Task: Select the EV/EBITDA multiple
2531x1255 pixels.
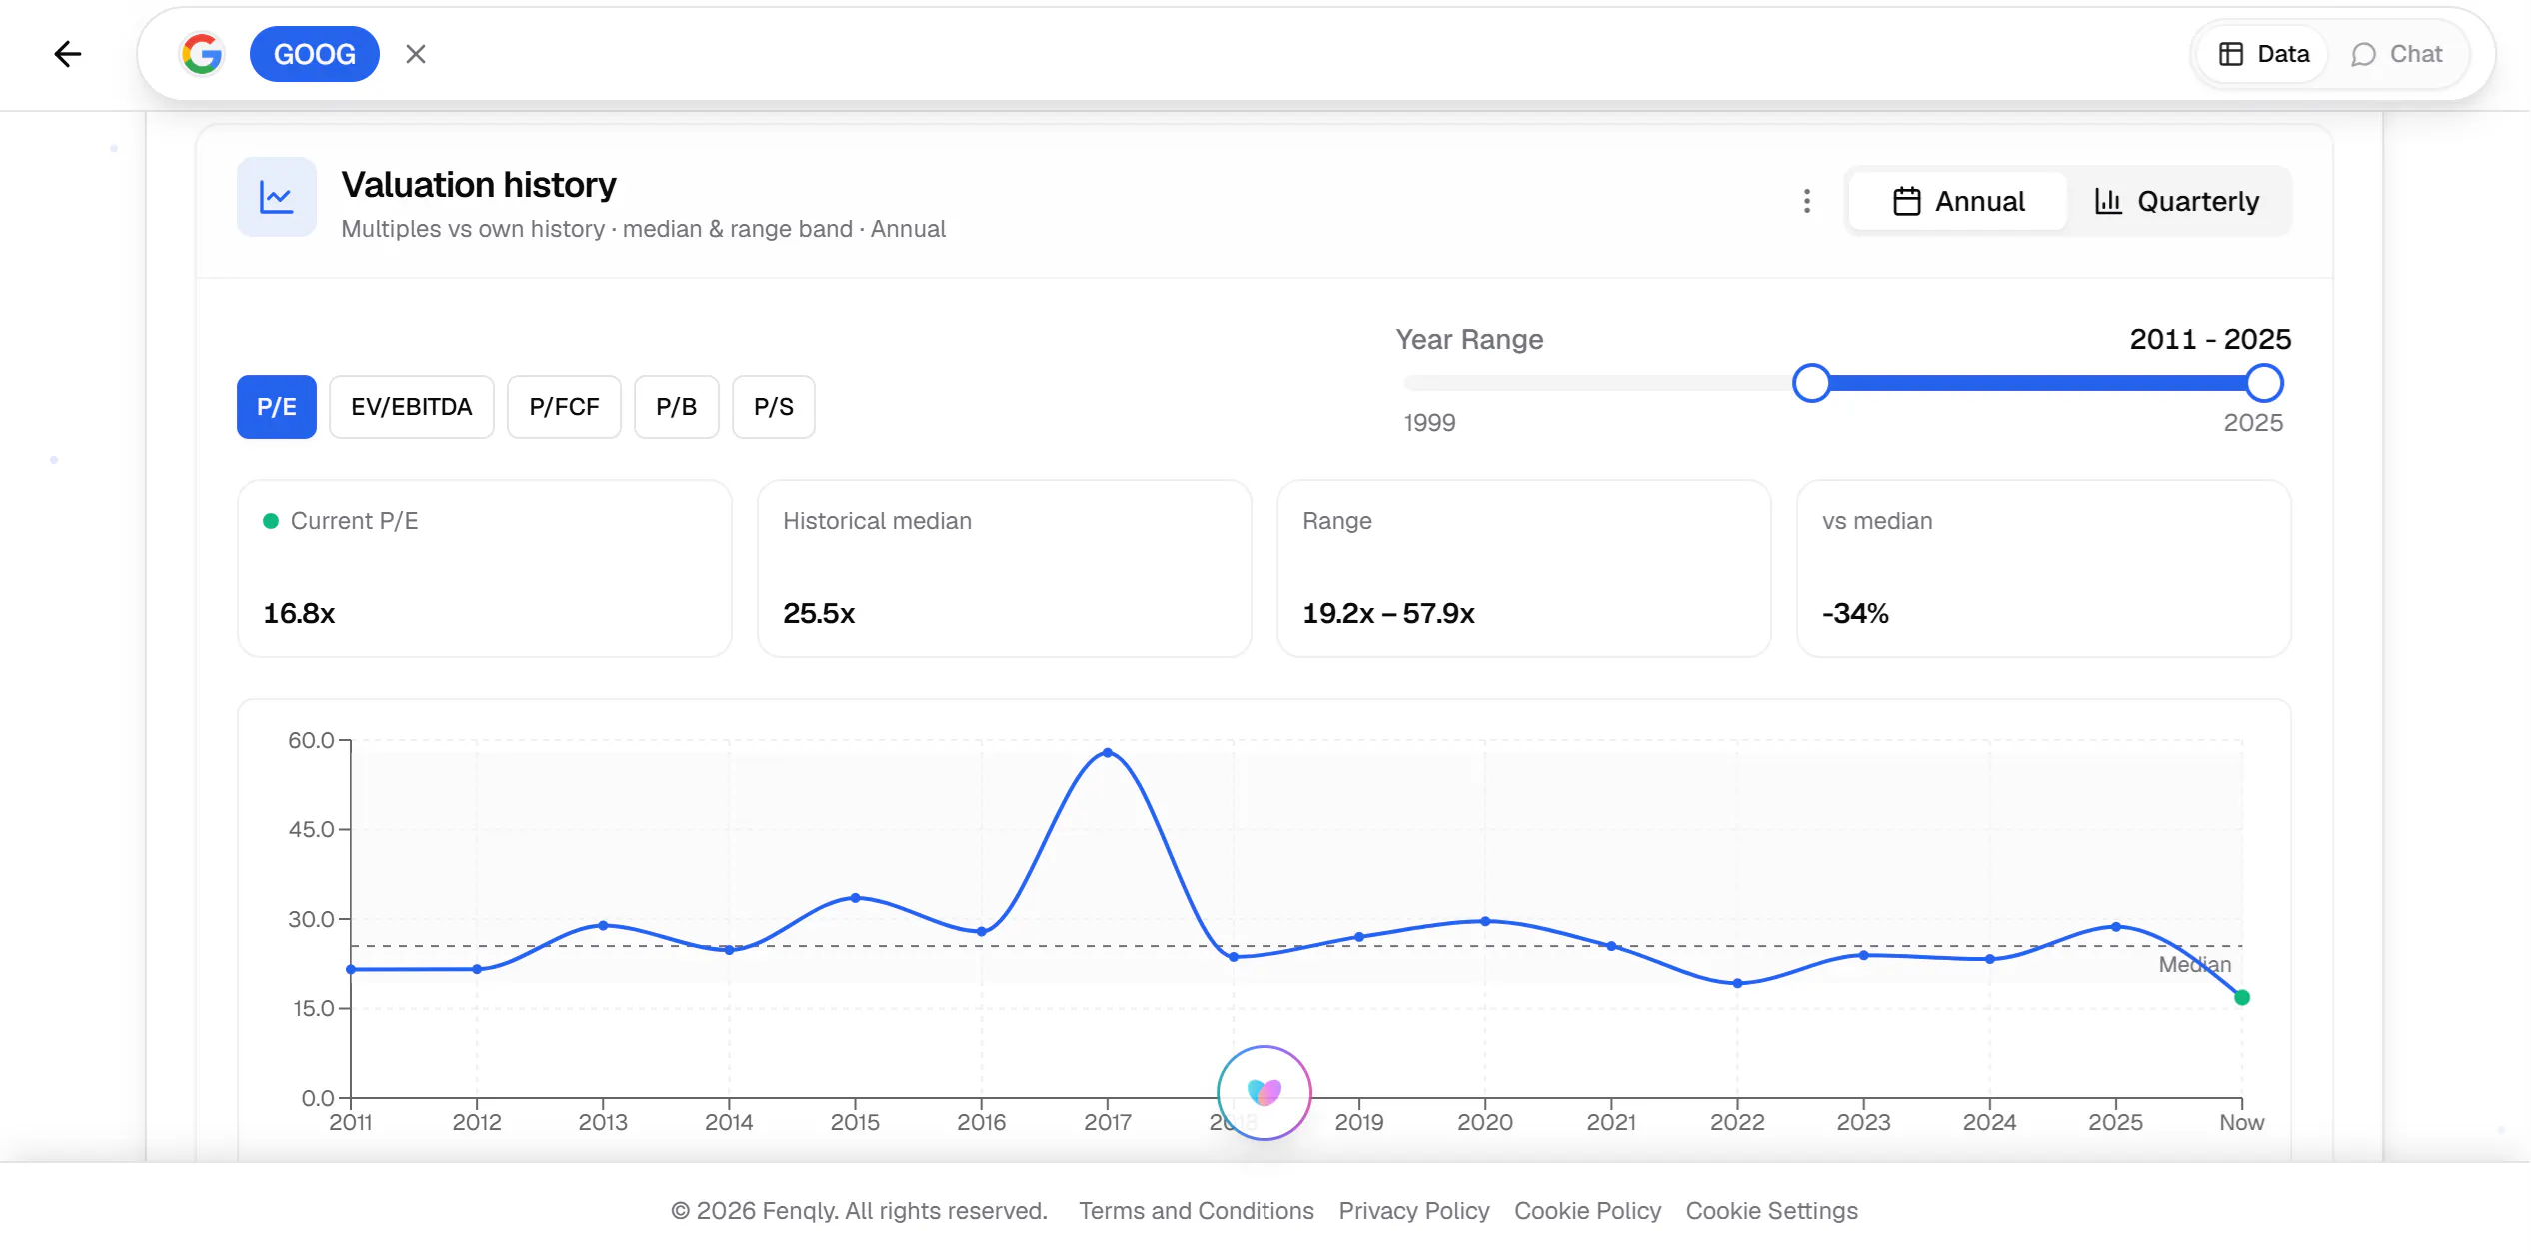Action: point(412,407)
